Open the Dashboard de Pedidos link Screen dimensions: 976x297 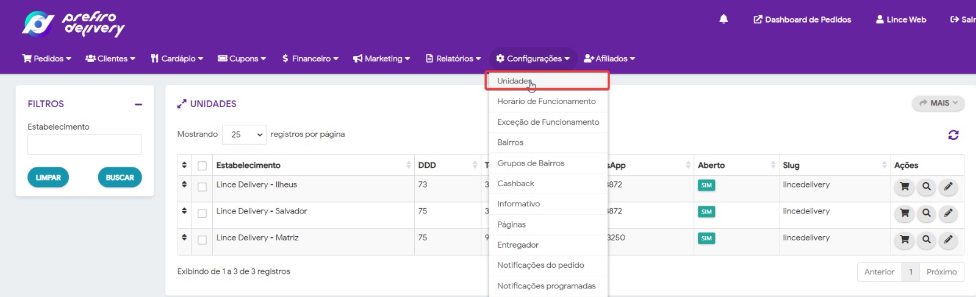[x=802, y=19]
